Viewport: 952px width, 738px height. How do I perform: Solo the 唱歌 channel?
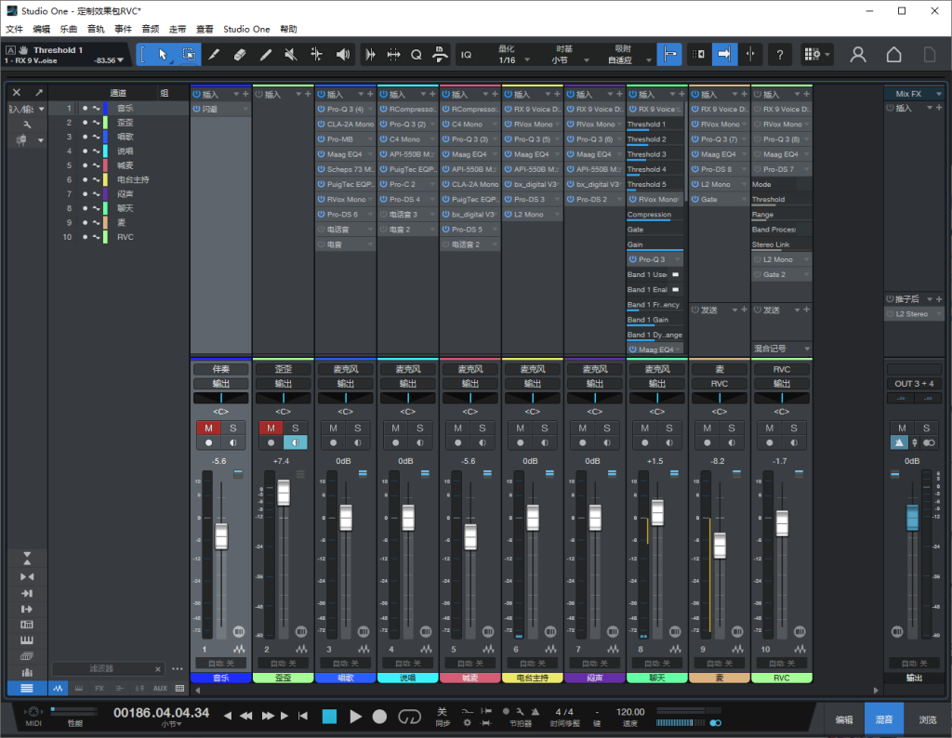pyautogui.click(x=358, y=428)
